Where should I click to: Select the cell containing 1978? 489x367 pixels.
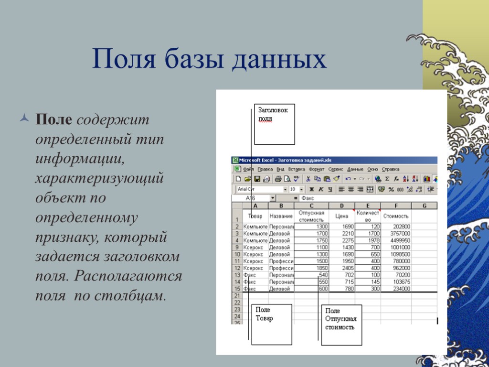(x=368, y=240)
